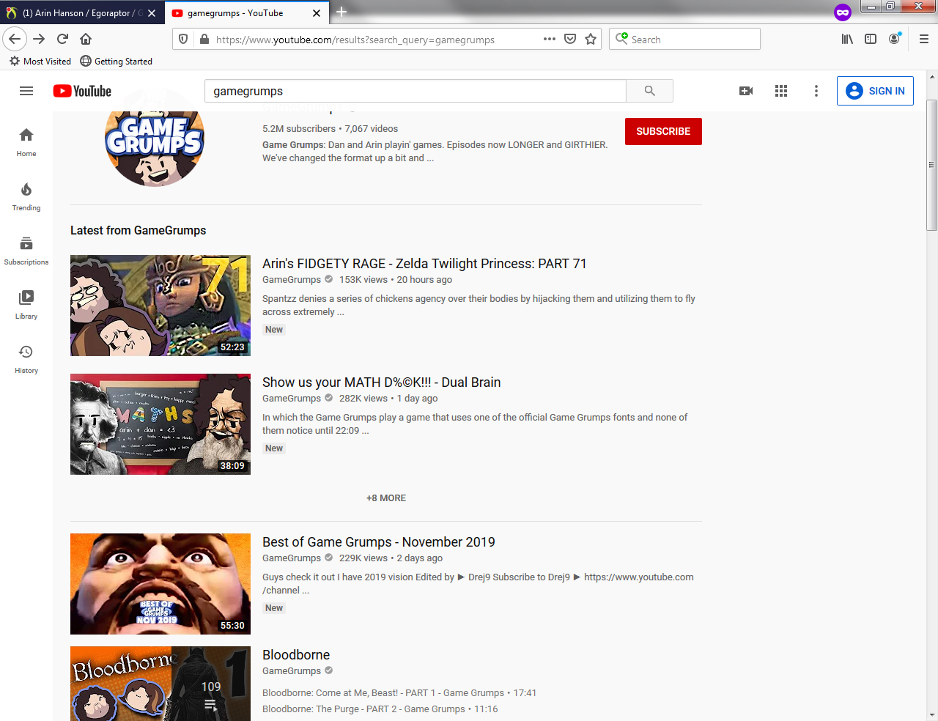
Task: Close the Arin Hanson tab
Action: tap(152, 13)
